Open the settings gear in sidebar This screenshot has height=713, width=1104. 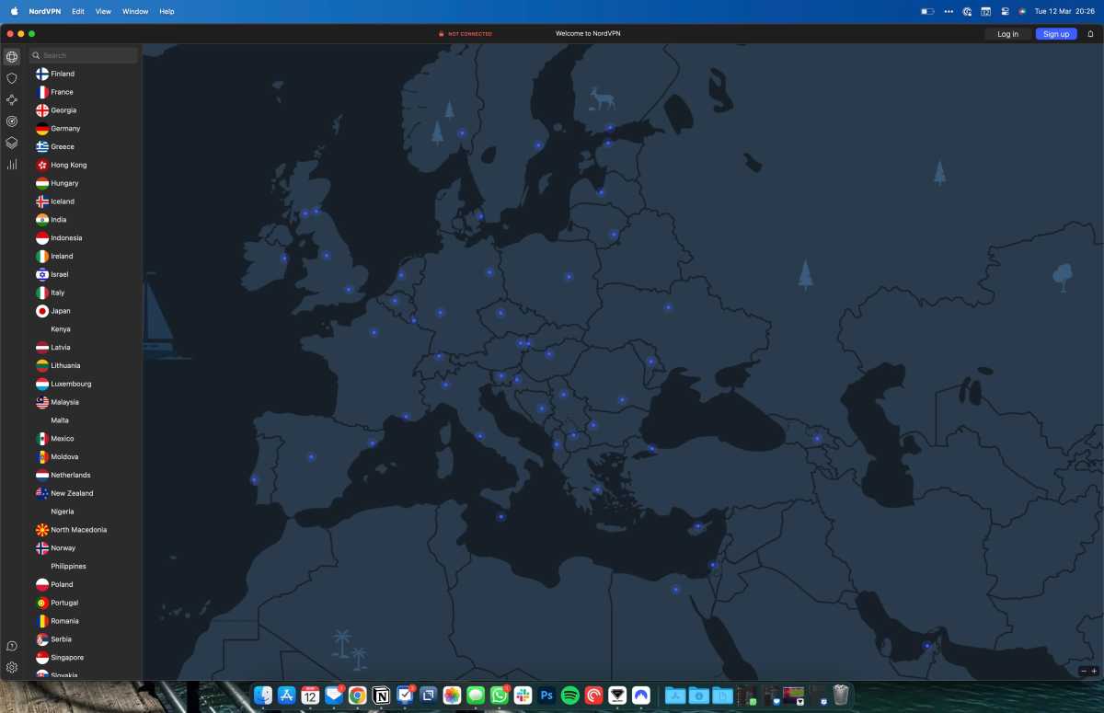coord(12,668)
